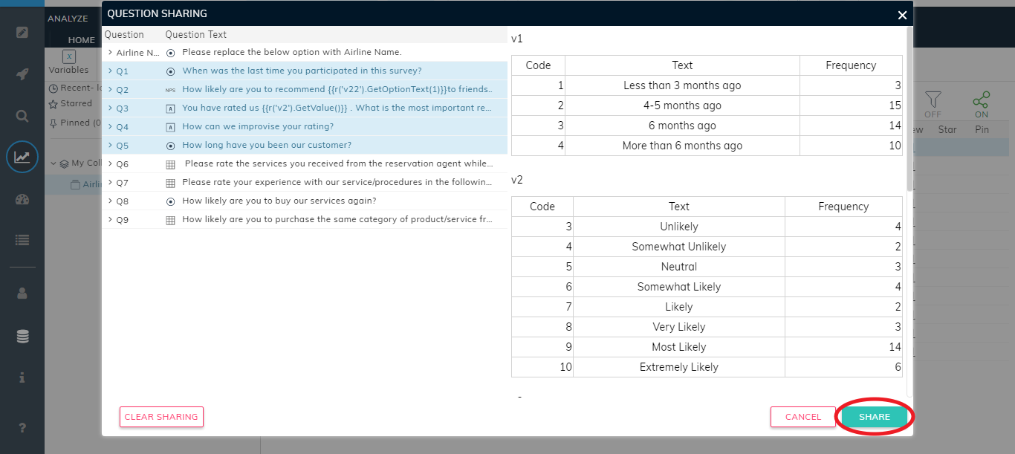
Task: Open the list icon in sidebar
Action: coord(22,240)
